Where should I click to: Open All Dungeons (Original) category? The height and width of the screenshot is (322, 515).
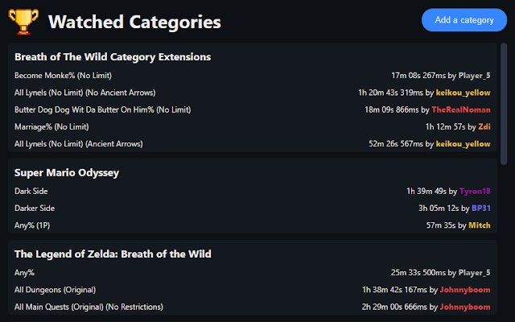pyautogui.click(x=55, y=290)
